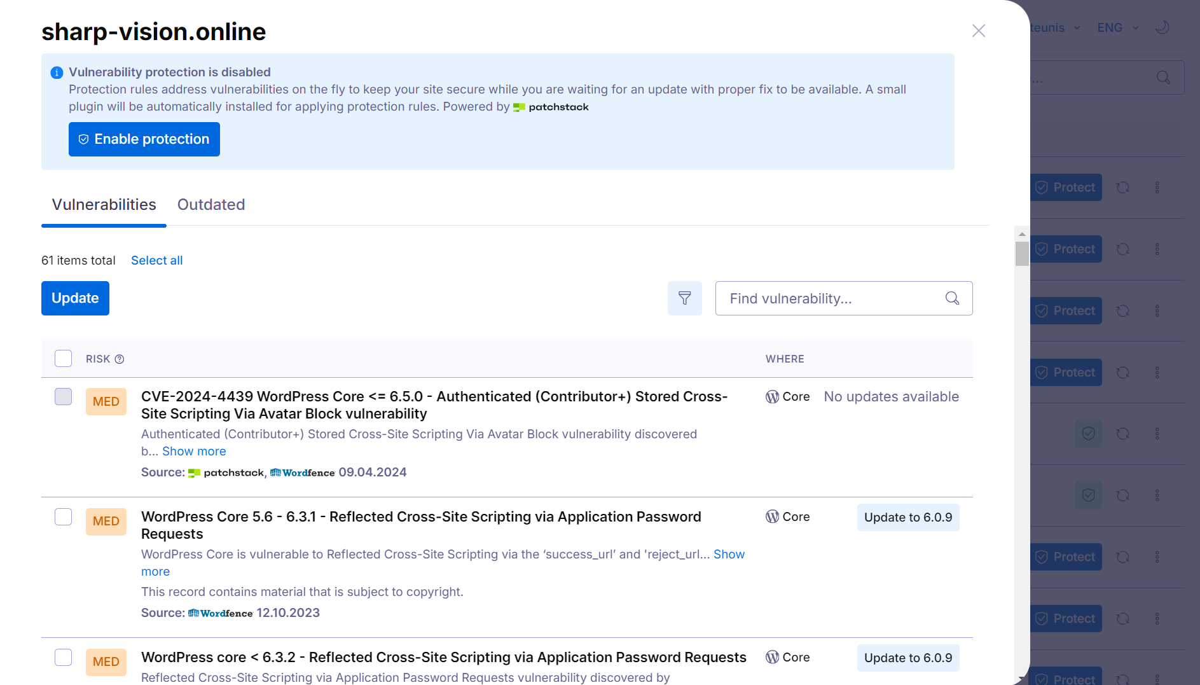Tick the header select-all checkbox beside RISK
1200x685 pixels.
(x=63, y=359)
